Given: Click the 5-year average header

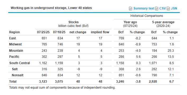Looking at the screenshot, I should click(x=163, y=22).
